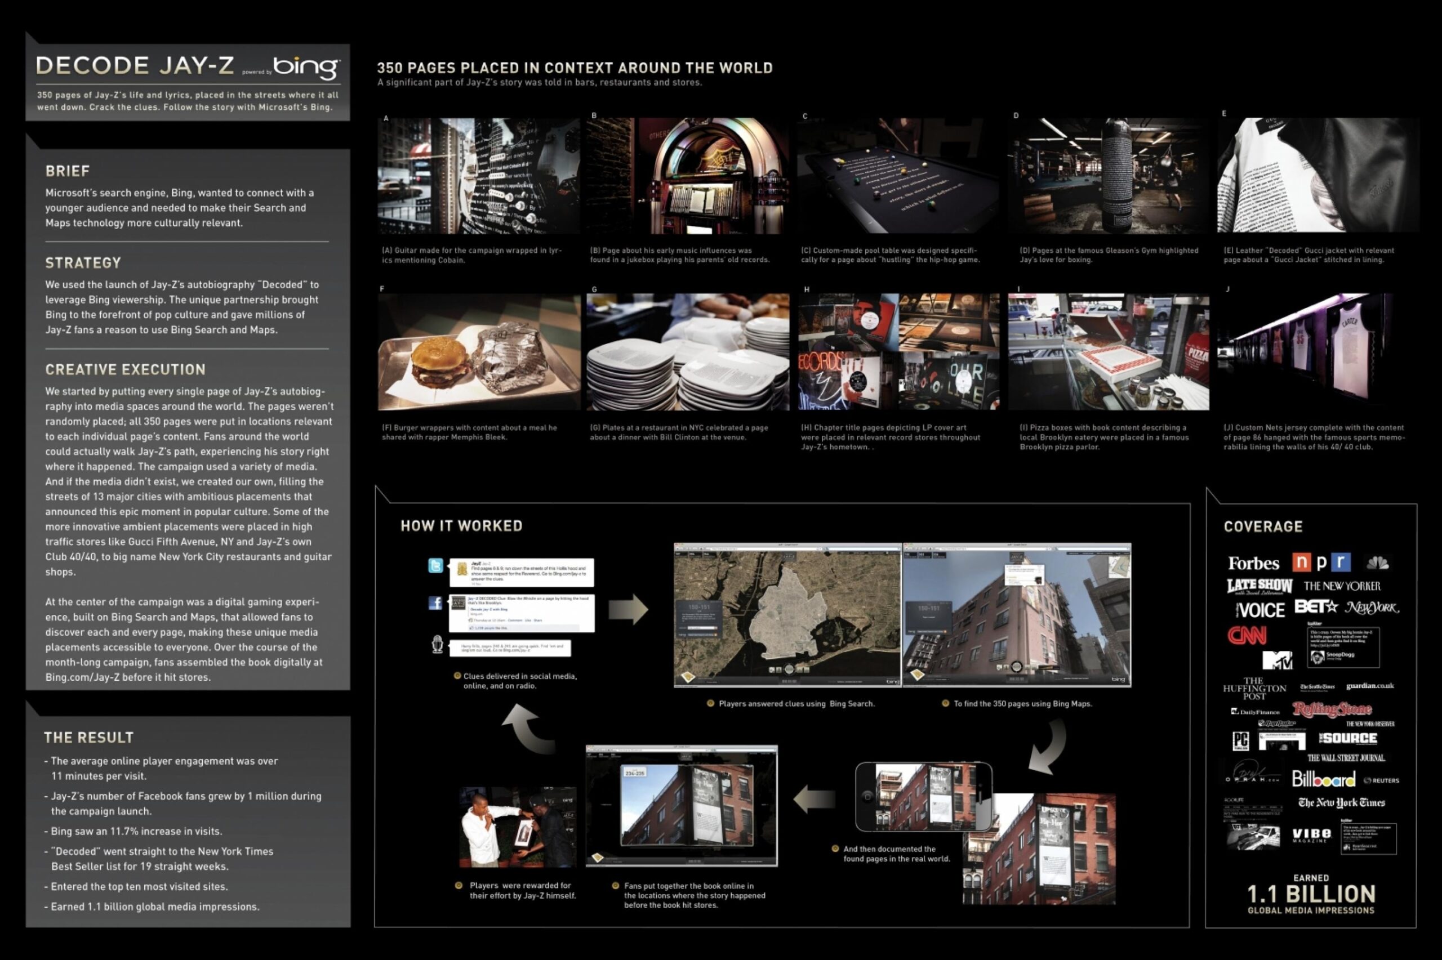Viewport: 1442px width, 960px height.
Task: Click 'Players were rewarded for their effort' caption
Action: 523,890
